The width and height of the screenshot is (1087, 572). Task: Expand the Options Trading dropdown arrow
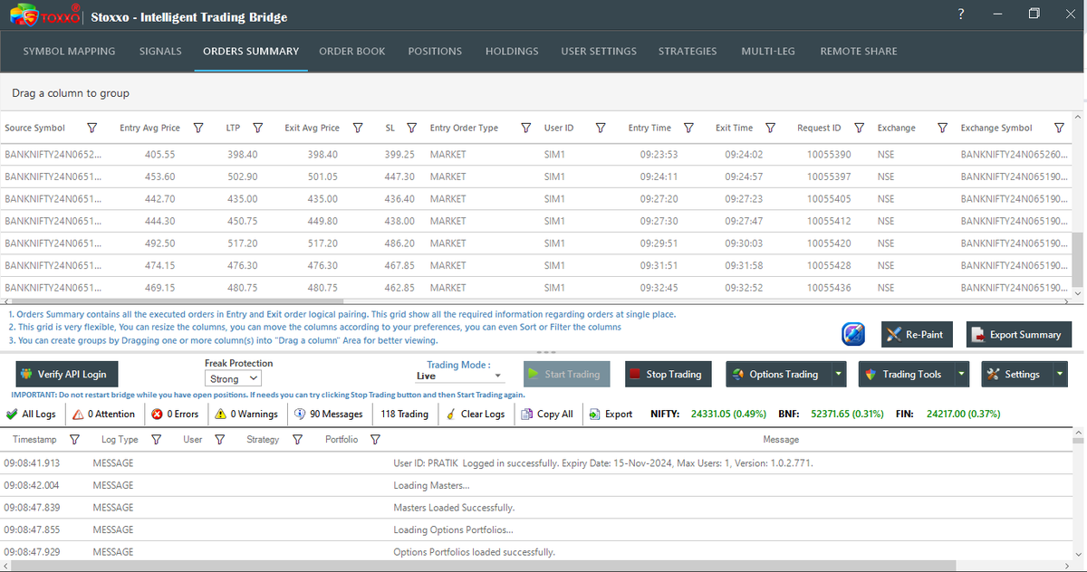pos(839,374)
